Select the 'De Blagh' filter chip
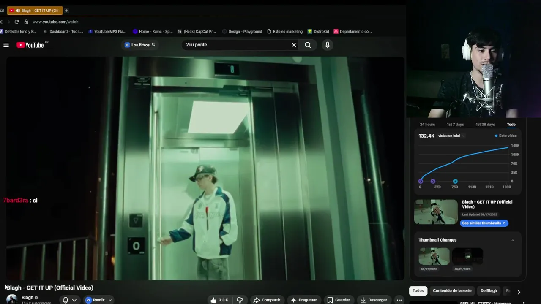This screenshot has width=541, height=304. coord(489,291)
